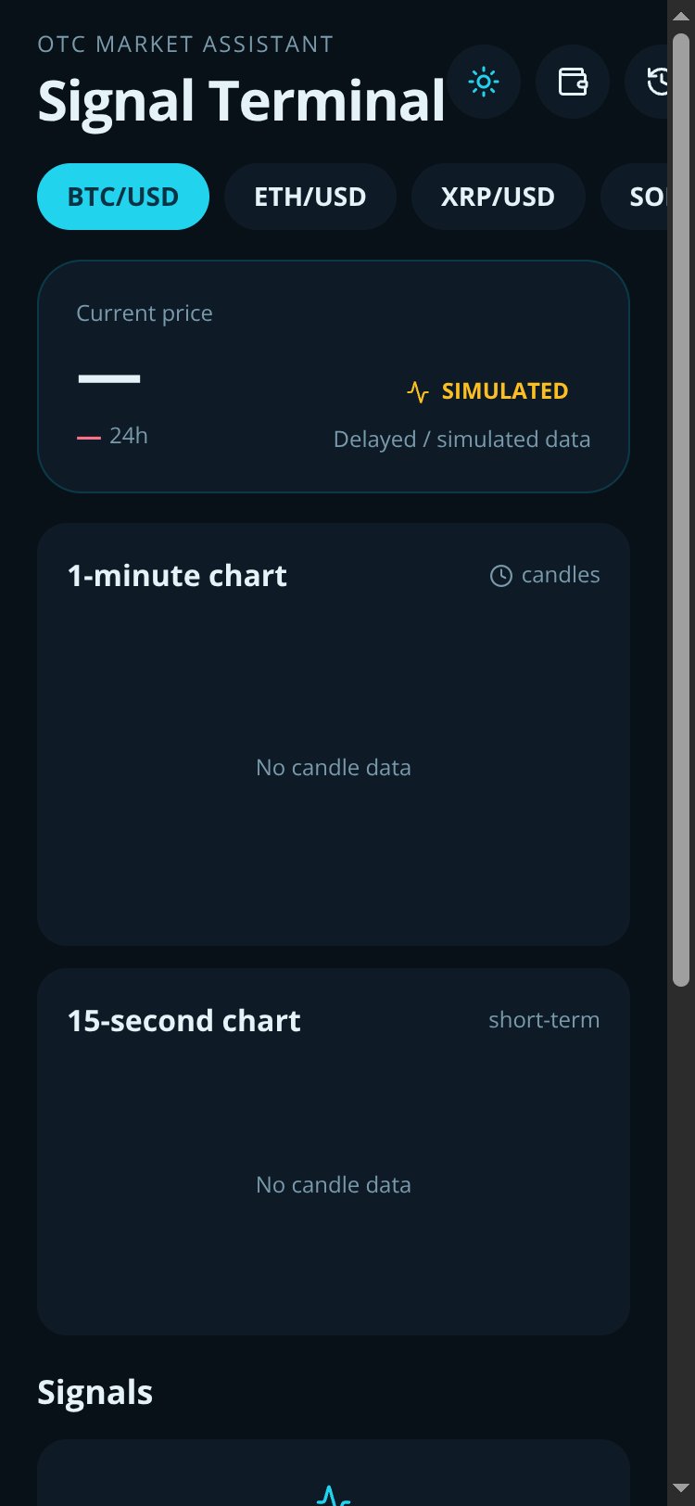Toggle the sun light-theme icon

click(484, 82)
